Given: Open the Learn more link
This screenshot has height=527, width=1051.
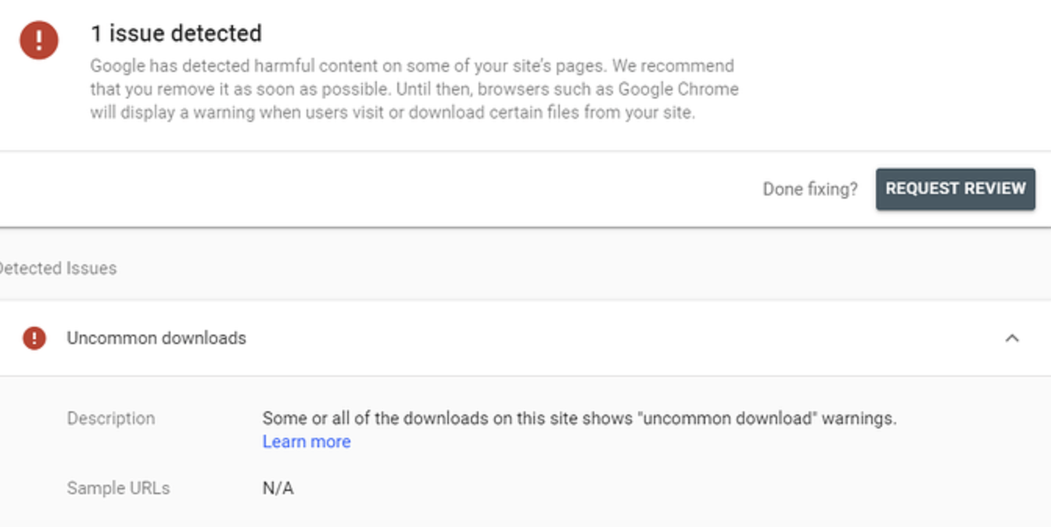Looking at the screenshot, I should point(307,442).
